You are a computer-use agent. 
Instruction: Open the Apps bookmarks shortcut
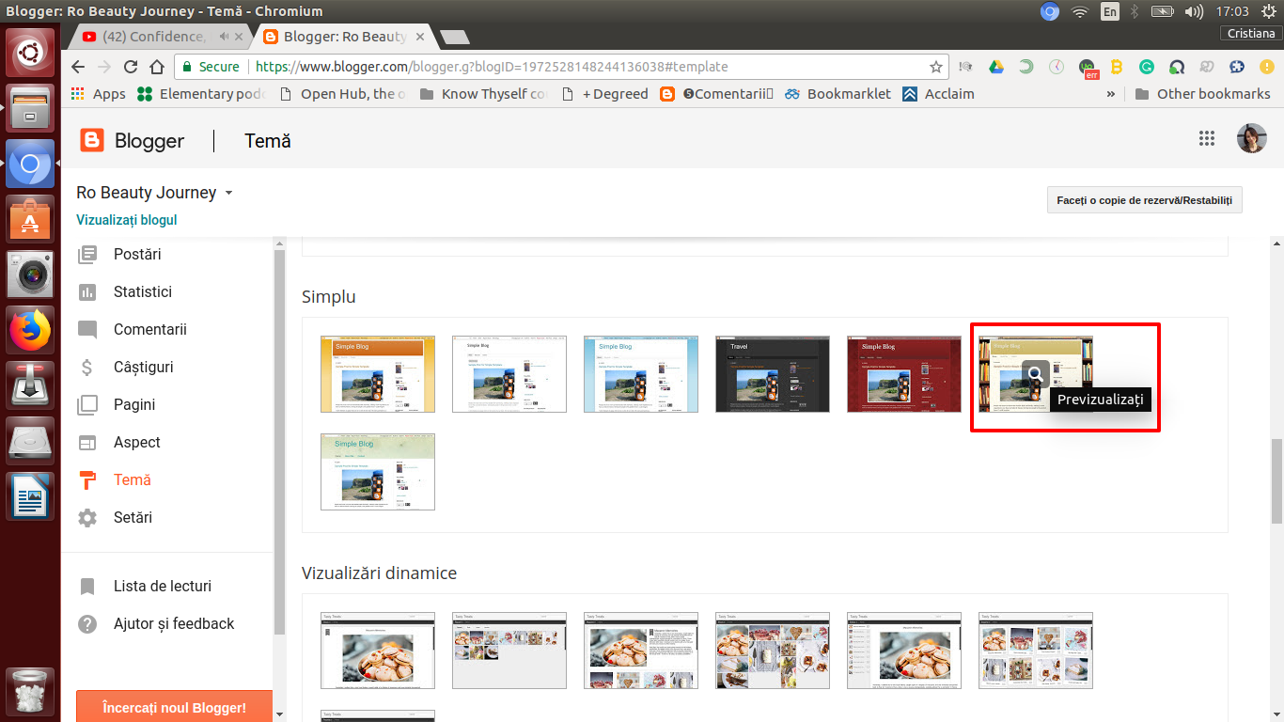tap(99, 94)
